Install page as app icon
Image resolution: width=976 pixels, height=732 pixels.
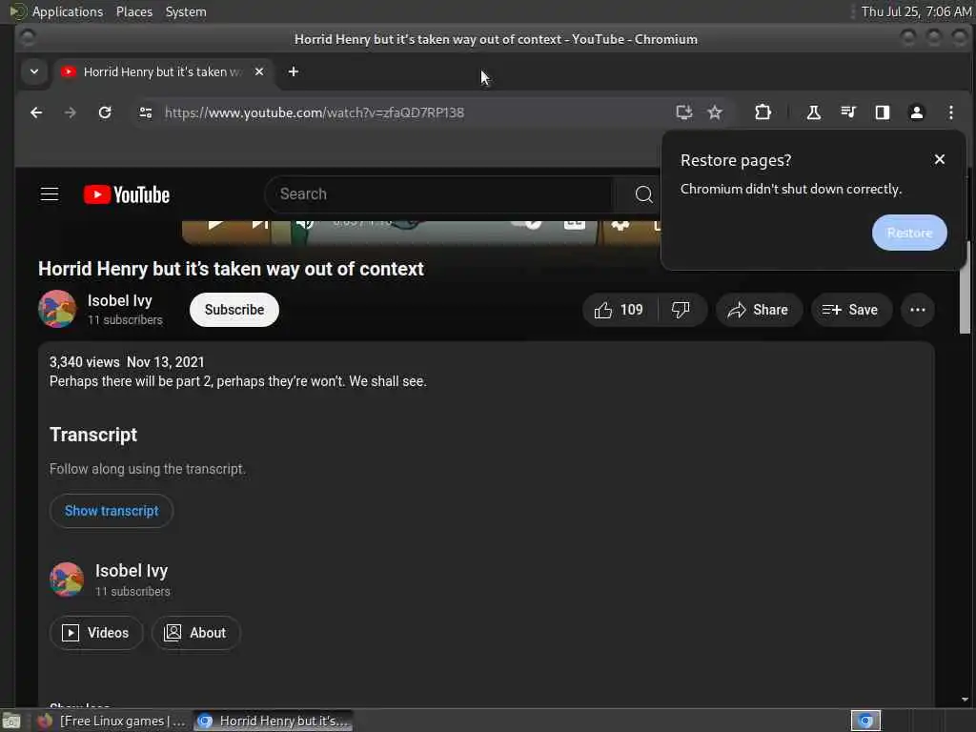(684, 112)
